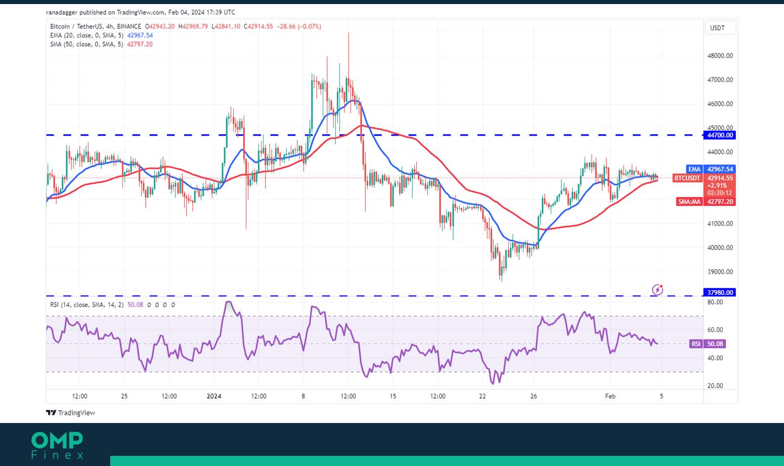Image resolution: width=784 pixels, height=466 pixels.
Task: Click the BTCUSDT last price tag
Action: [x=687, y=178]
